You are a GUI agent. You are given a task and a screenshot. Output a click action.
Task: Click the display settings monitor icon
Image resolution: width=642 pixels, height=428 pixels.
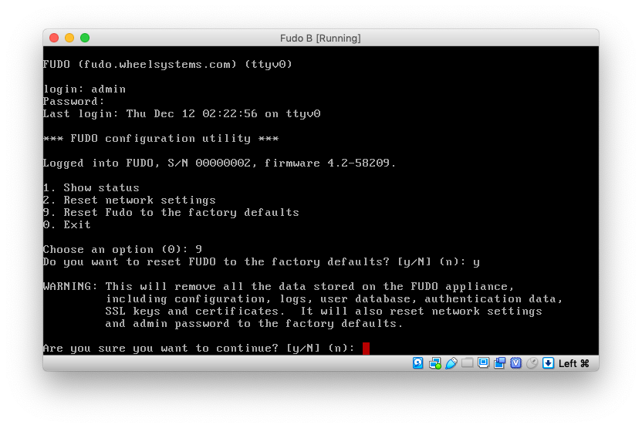[x=484, y=363]
